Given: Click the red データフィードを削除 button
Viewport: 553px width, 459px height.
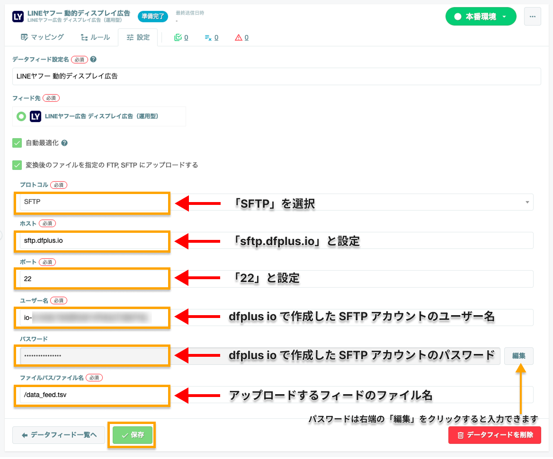Looking at the screenshot, I should point(494,435).
